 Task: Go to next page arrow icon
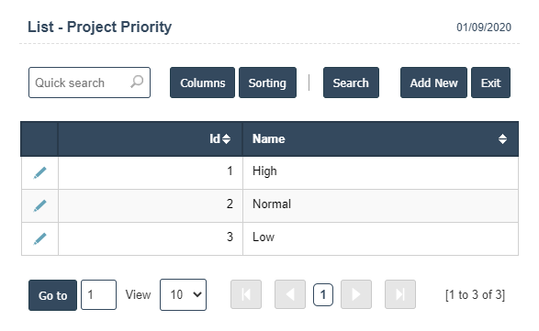[356, 294]
